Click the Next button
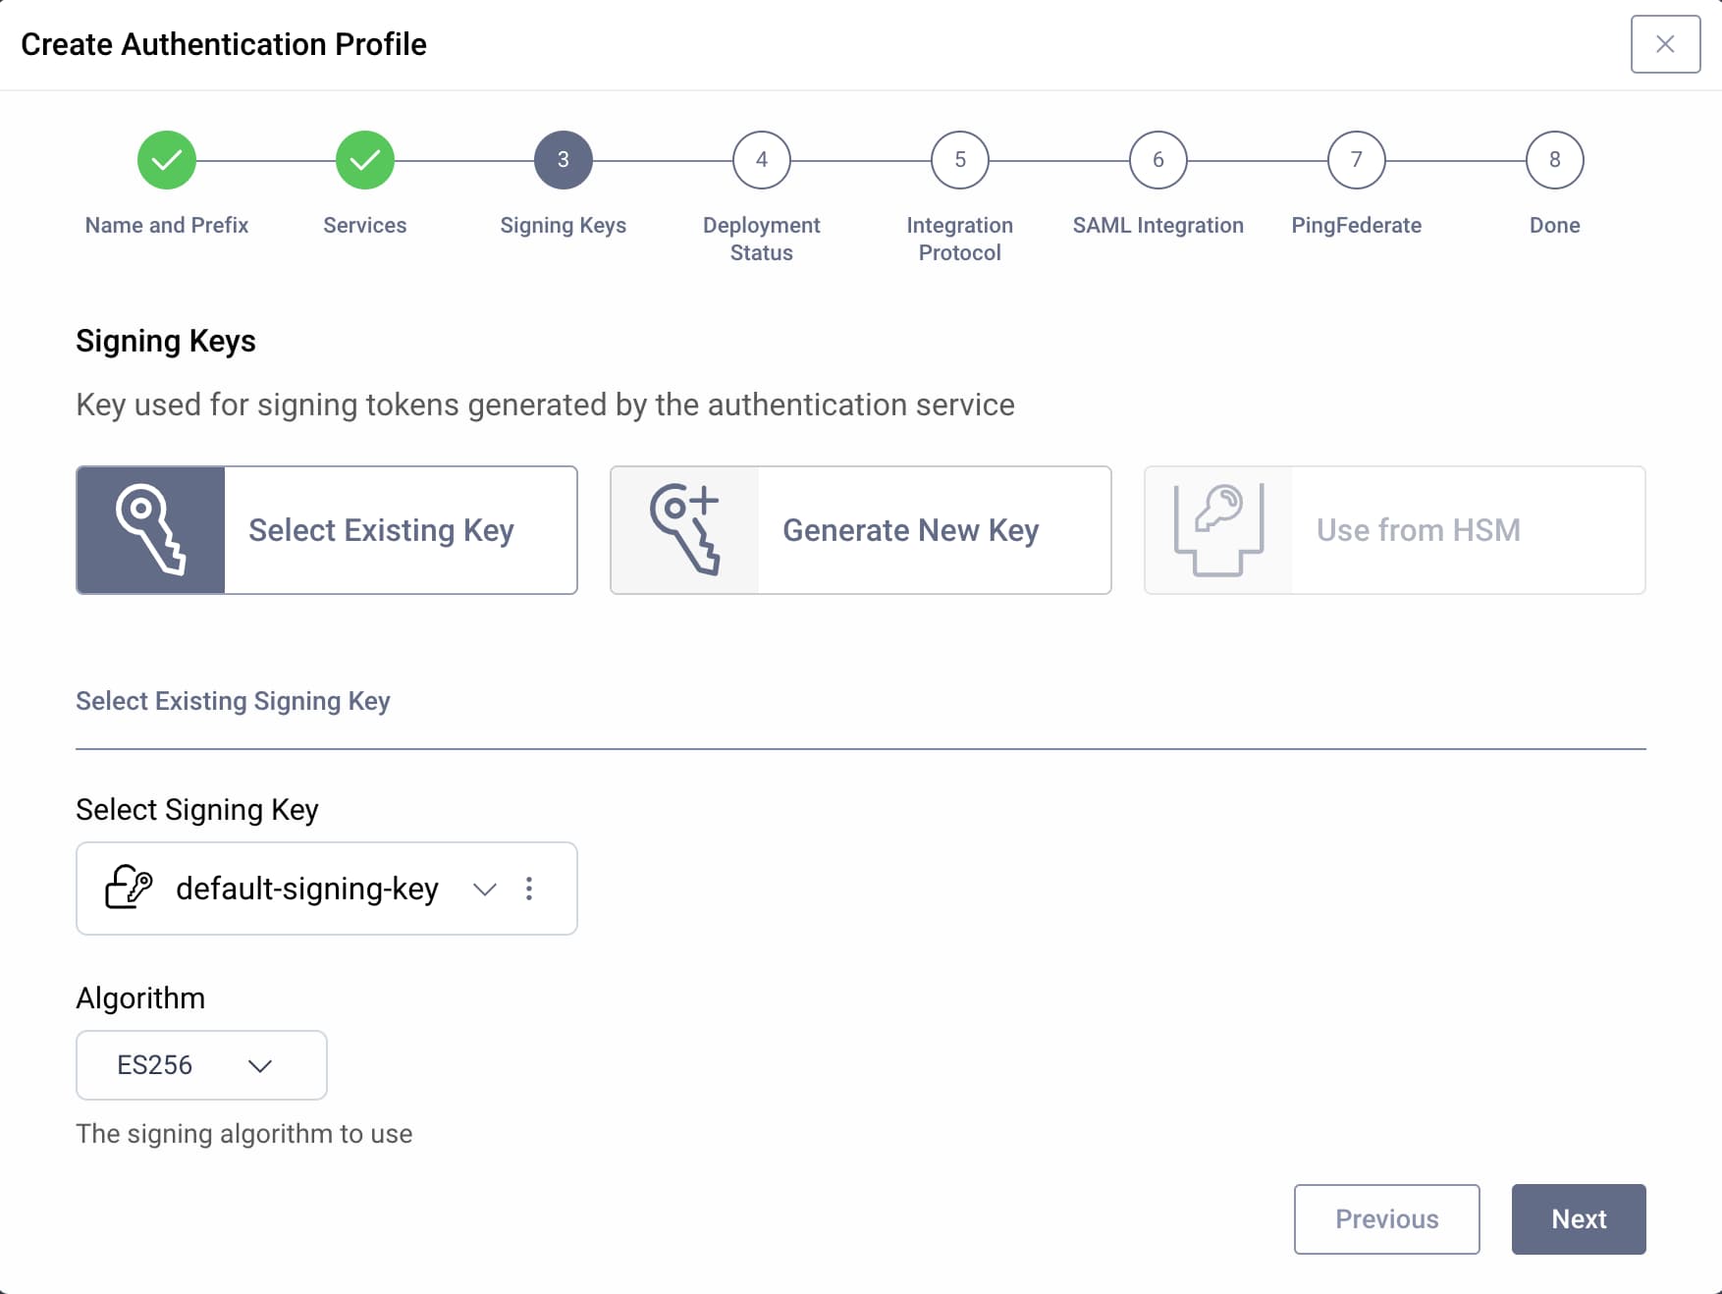This screenshot has width=1722, height=1294. pos(1578,1218)
